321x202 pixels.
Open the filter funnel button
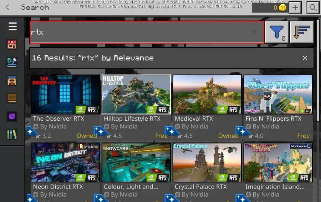tap(277, 32)
